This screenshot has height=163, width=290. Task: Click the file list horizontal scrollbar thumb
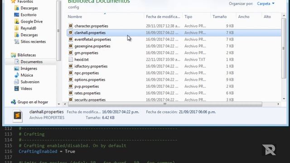(x=165, y=104)
